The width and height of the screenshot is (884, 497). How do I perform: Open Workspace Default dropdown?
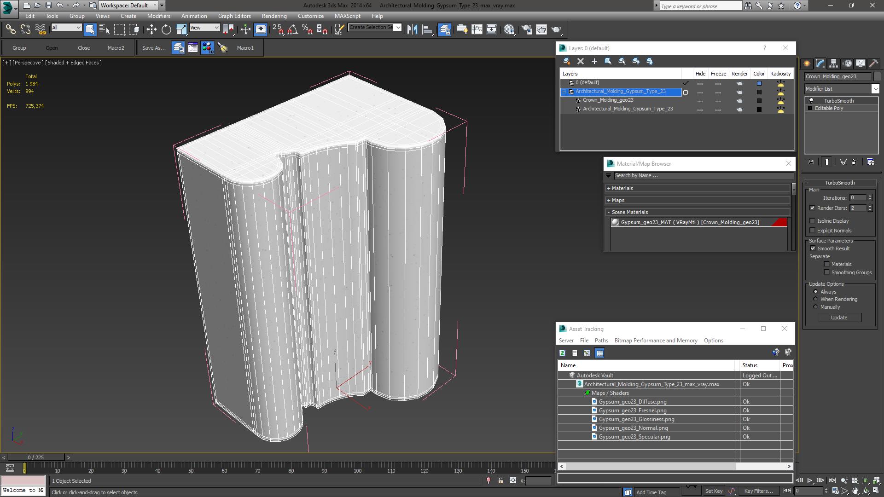click(128, 6)
